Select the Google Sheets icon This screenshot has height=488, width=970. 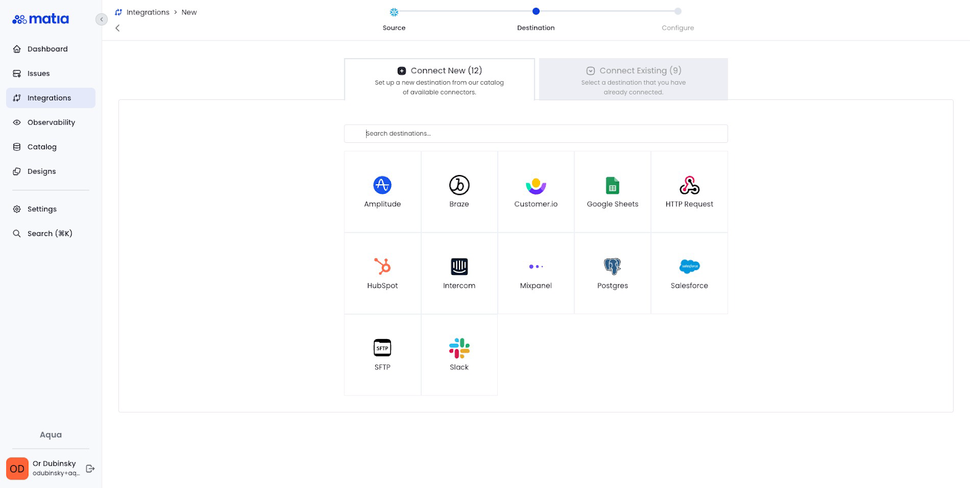[612, 185]
